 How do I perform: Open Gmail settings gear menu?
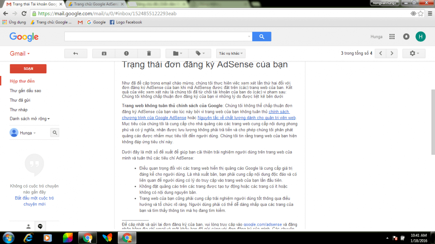pos(414,53)
